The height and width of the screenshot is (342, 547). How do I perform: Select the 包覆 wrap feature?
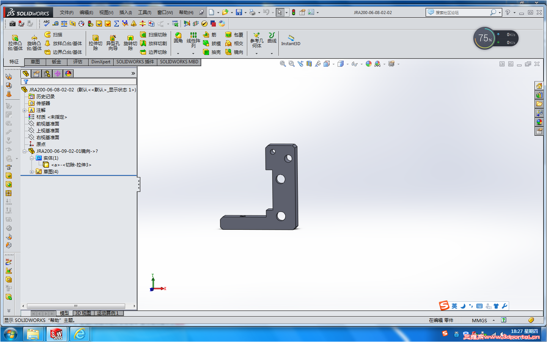234,35
